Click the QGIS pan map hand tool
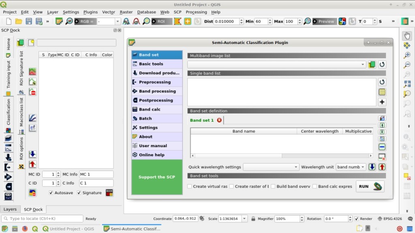This screenshot has width=415, height=233. point(407,36)
